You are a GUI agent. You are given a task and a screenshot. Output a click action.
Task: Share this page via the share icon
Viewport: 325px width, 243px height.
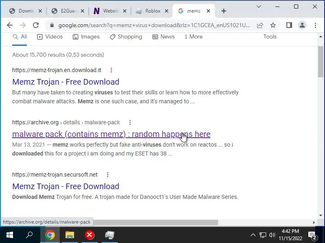point(260,25)
